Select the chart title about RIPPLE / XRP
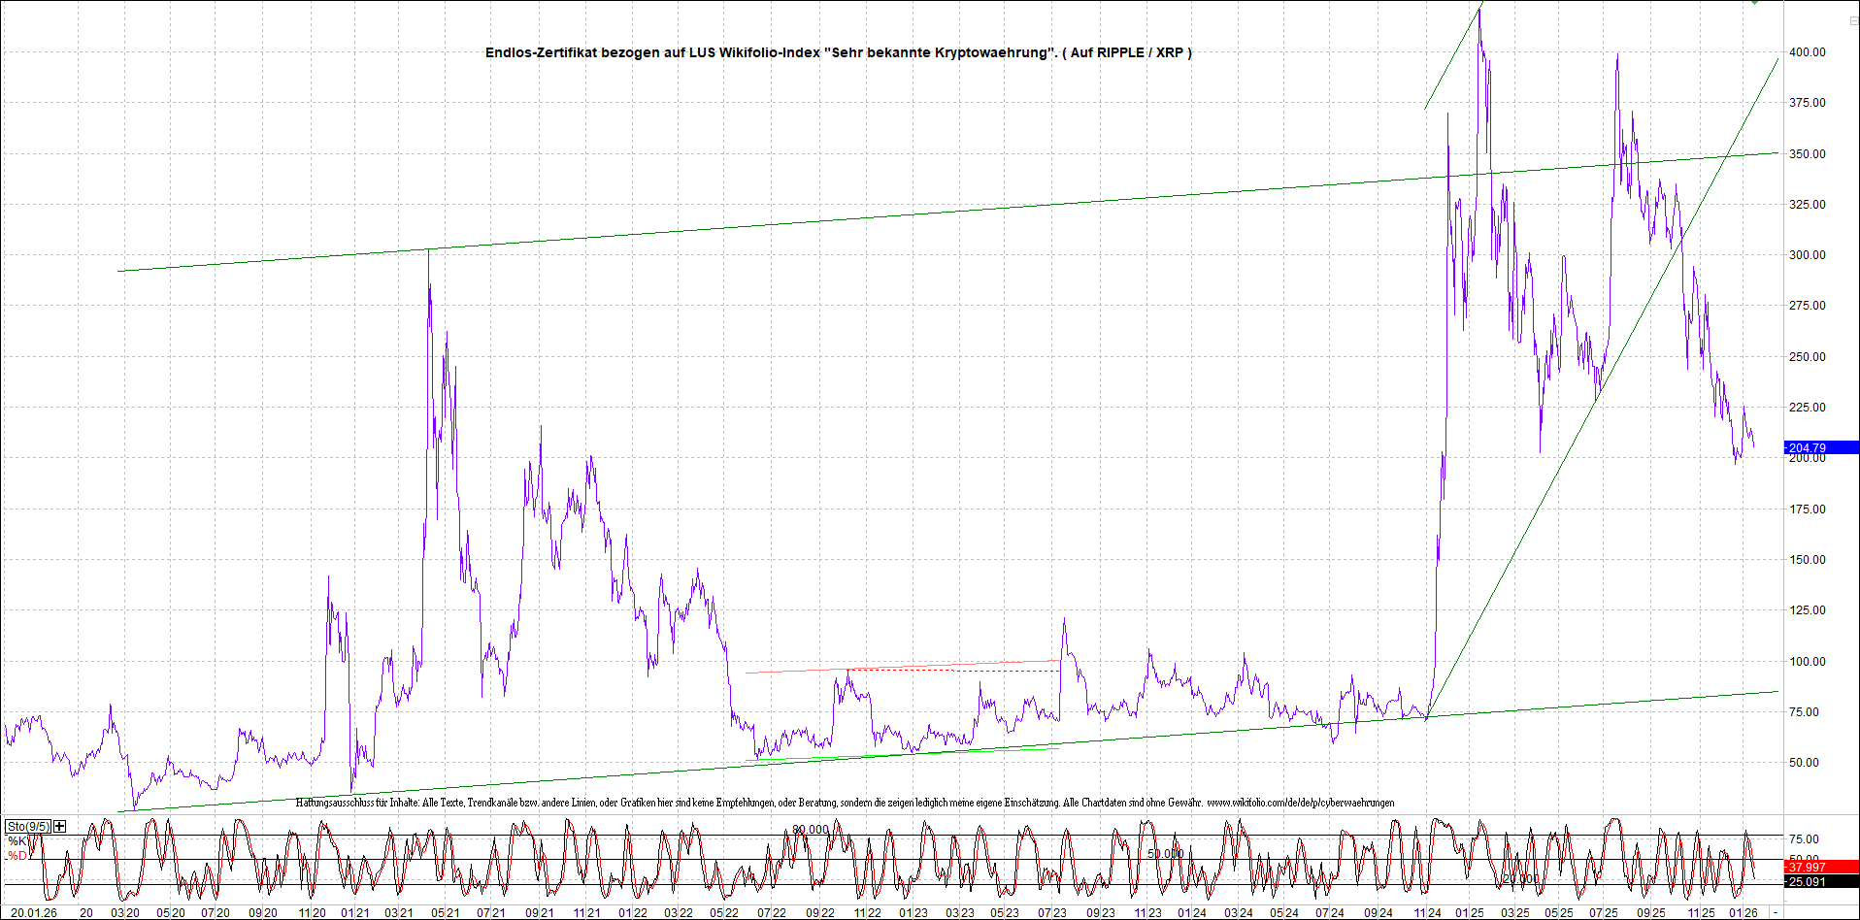The width and height of the screenshot is (1860, 920). 838,52
